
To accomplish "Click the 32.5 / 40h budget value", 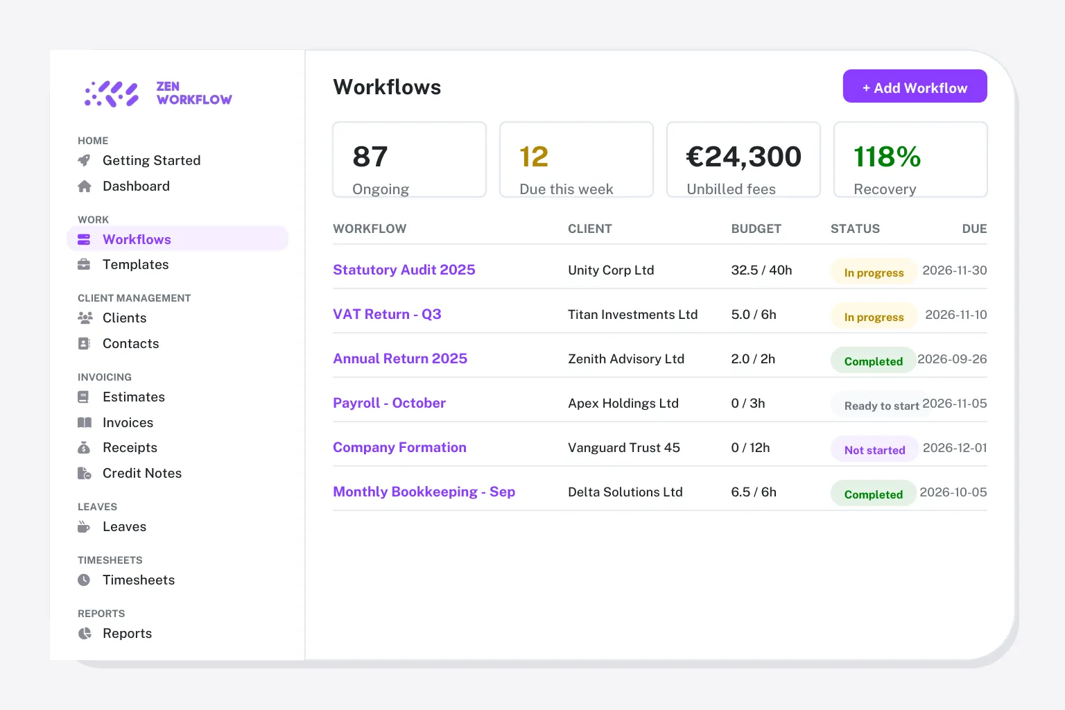I will pos(761,270).
